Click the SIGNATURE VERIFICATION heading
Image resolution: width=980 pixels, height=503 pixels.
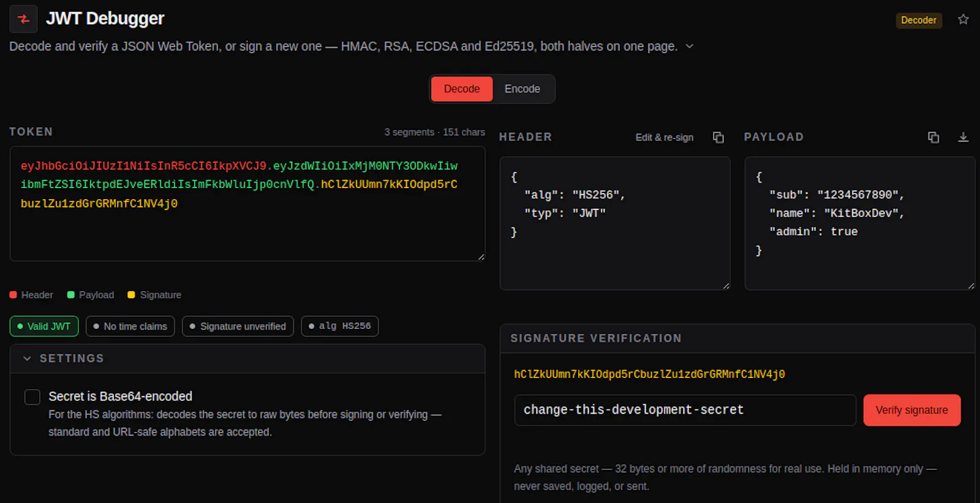click(596, 338)
